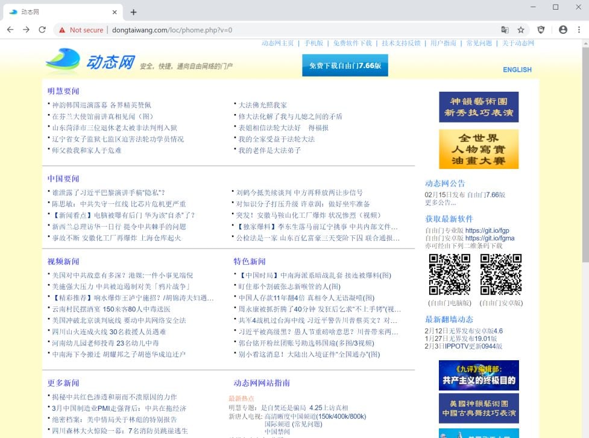Screen dimensions: 589x438
Task: Open 更多公告 for more announcements
Action: point(440,203)
